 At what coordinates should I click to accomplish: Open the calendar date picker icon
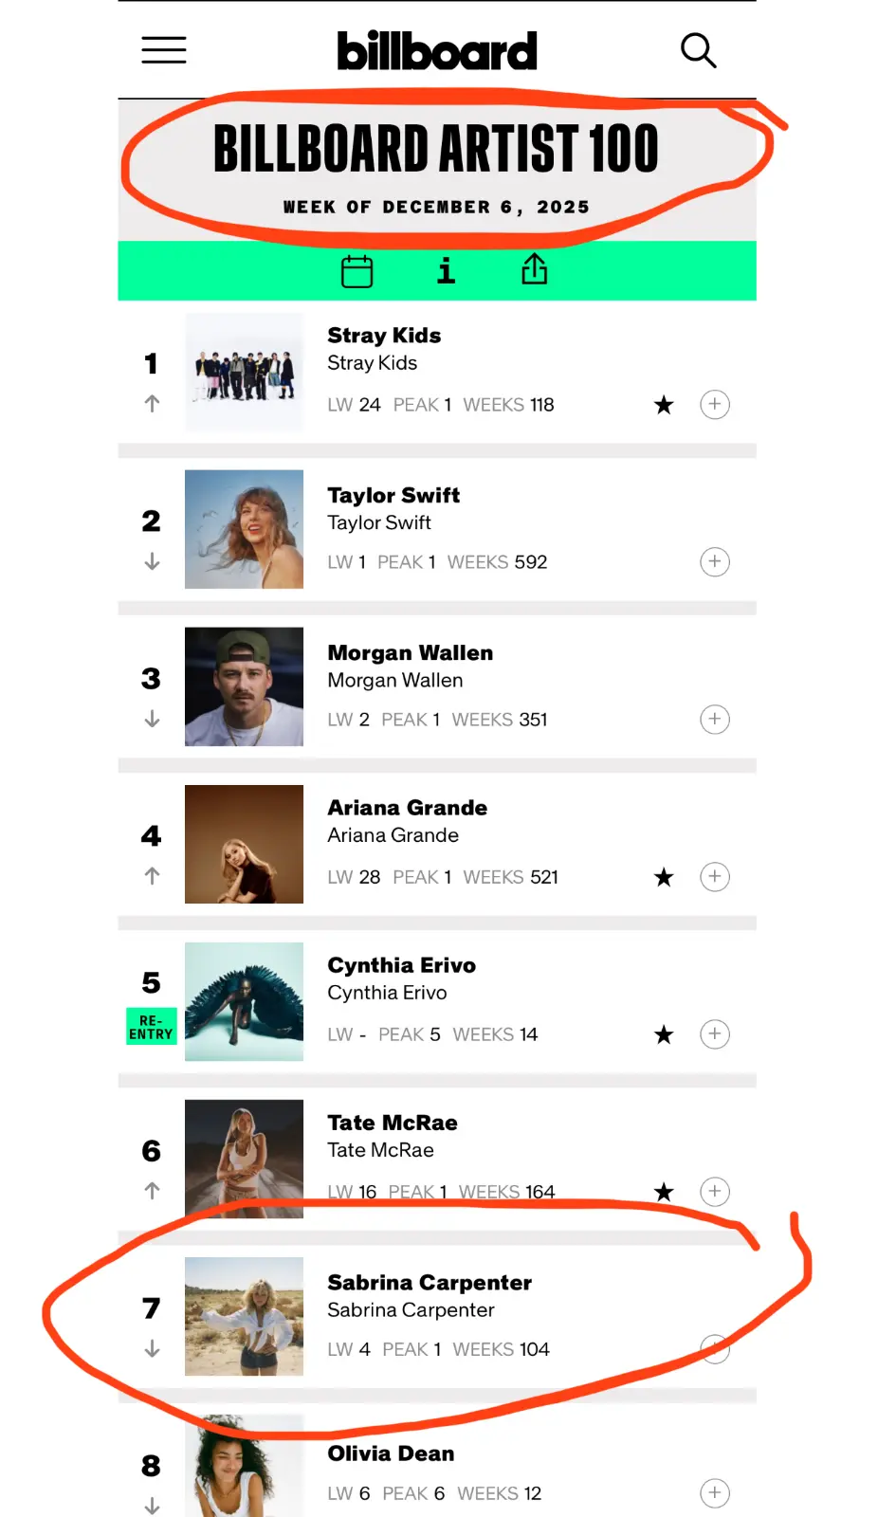tap(357, 271)
